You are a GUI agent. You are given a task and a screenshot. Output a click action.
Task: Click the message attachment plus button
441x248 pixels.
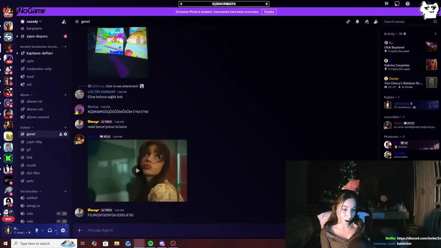79,230
